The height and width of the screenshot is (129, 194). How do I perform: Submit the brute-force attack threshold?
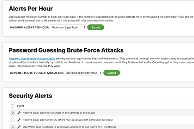coord(111,73)
